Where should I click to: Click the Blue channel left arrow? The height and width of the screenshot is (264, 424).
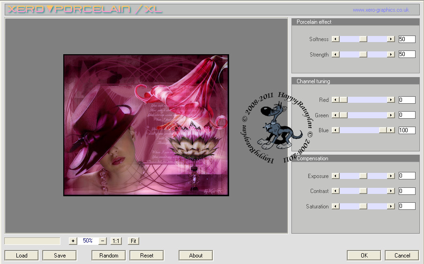[335, 130]
